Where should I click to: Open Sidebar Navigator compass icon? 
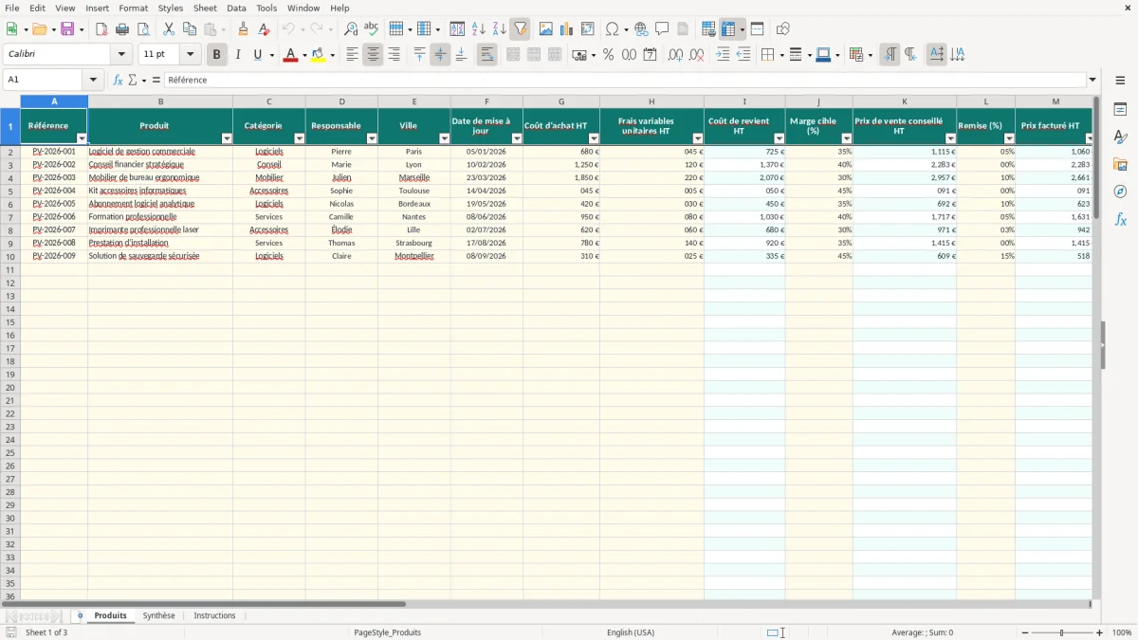pyautogui.click(x=1120, y=192)
